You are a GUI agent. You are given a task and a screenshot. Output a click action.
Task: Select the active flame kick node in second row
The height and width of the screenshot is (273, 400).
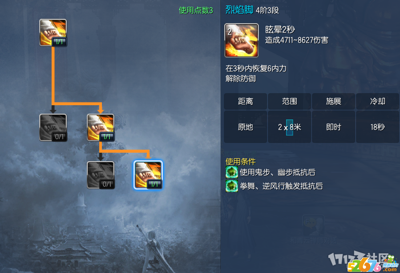(101, 127)
